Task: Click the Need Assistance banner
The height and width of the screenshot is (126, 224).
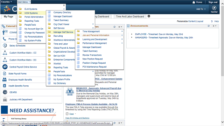Action: click(29, 110)
